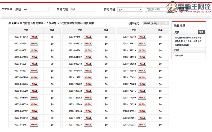Screen dimensions: 212x132
Task: Open the 頻段 4G dropdown
Action: pyautogui.click(x=36, y=9)
